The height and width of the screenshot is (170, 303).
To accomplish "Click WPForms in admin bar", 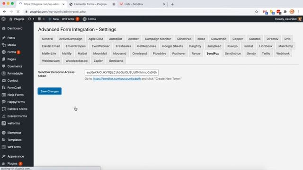I will [71, 19].
